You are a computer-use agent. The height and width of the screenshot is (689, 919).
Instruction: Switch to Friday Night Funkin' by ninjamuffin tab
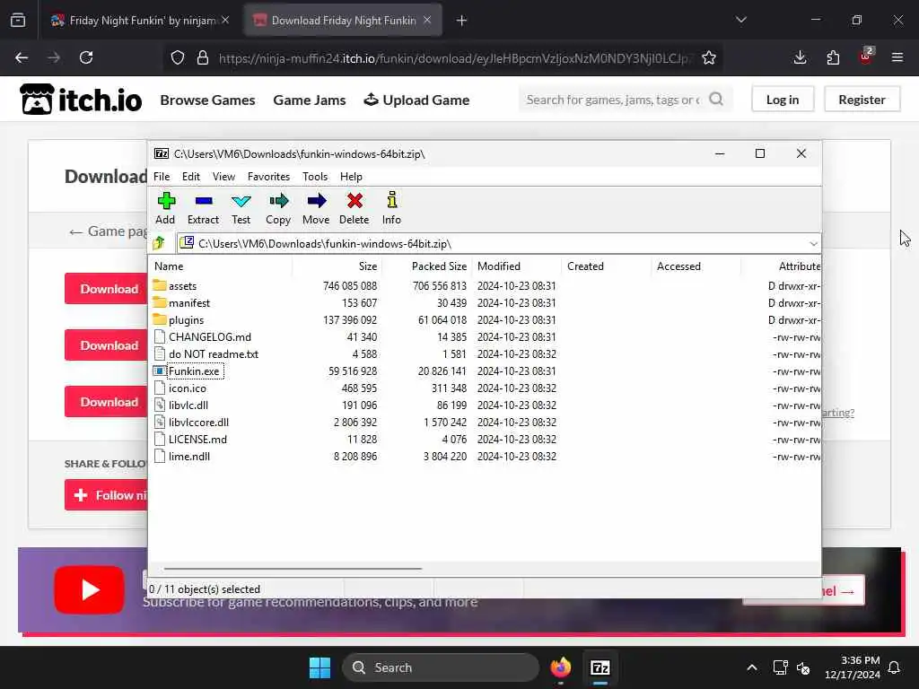click(139, 21)
